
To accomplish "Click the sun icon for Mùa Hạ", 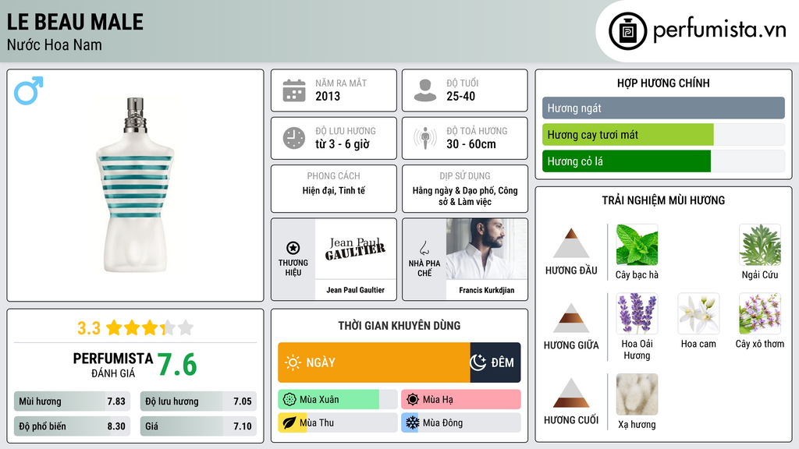I will pos(413,400).
